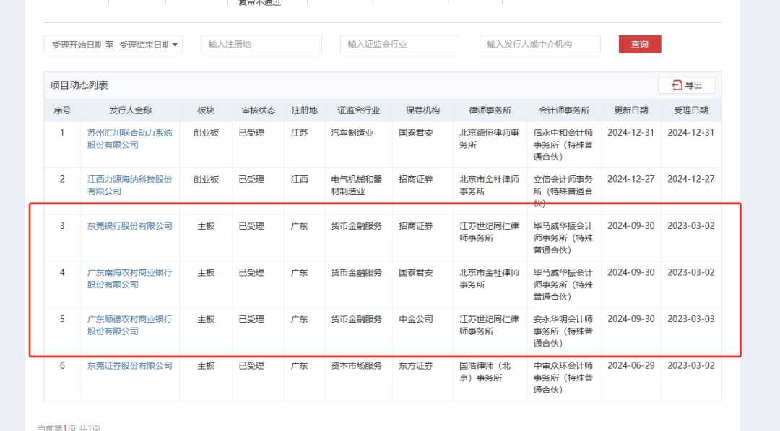Select 东方证券 sponsor cell
This screenshot has height=431, width=780.
[x=416, y=366]
